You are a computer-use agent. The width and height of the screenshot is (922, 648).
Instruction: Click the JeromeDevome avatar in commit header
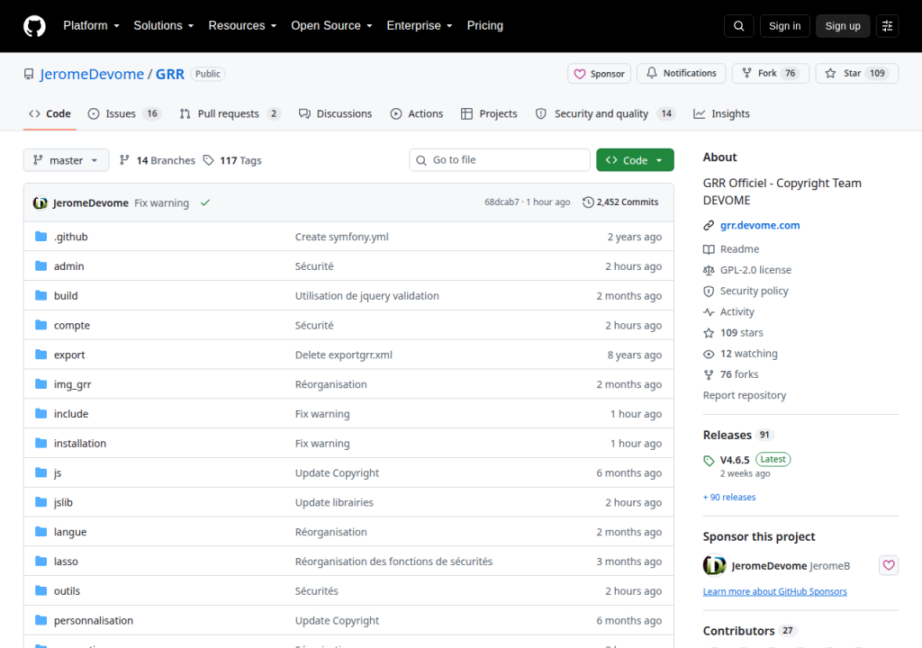(40, 202)
